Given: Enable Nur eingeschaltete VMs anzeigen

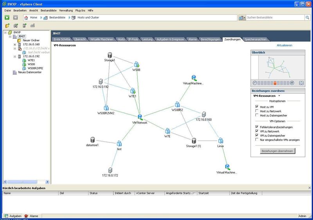Looking at the screenshot, I should [257, 140].
